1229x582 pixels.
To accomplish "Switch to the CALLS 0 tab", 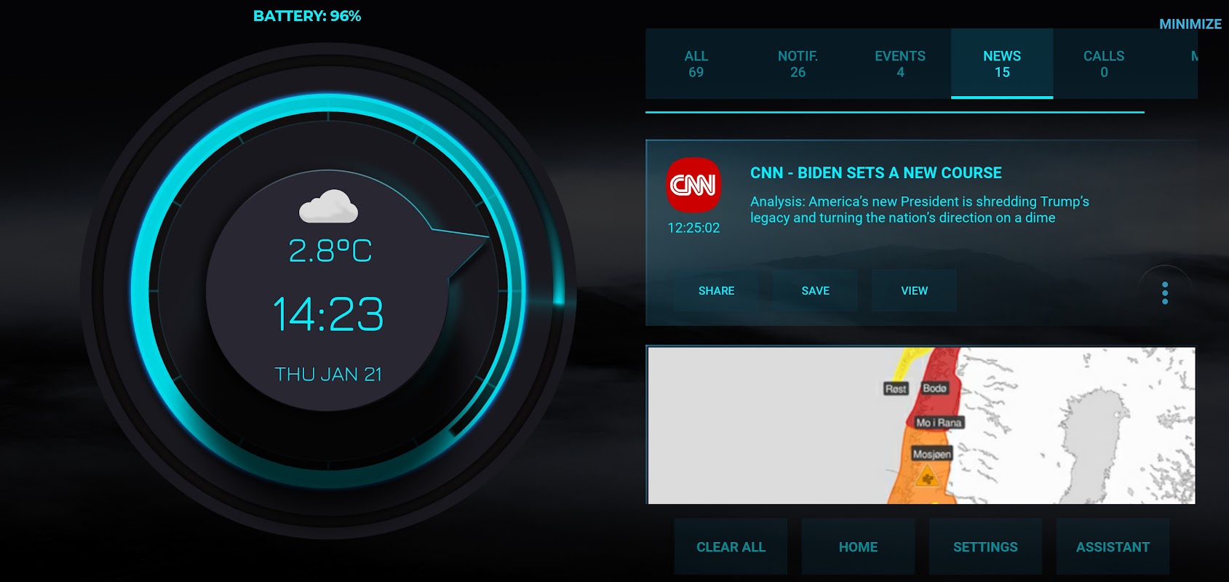I will pos(1104,64).
